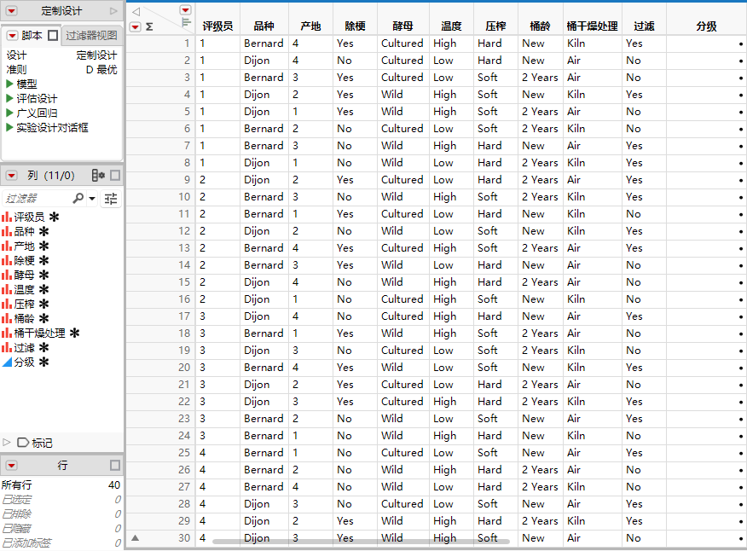The height and width of the screenshot is (551, 747).
Task: Toggle the square box in 行 panel header
Action: point(115,465)
